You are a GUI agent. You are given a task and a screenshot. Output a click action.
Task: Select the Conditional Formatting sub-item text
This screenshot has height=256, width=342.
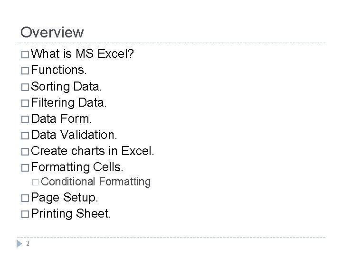click(x=96, y=182)
